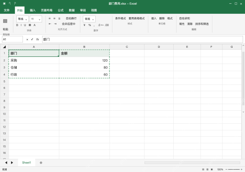Image resolution: width=245 pixels, height=172 pixels.
Task: Open the 文件 file tab
Action: pos(7,10)
